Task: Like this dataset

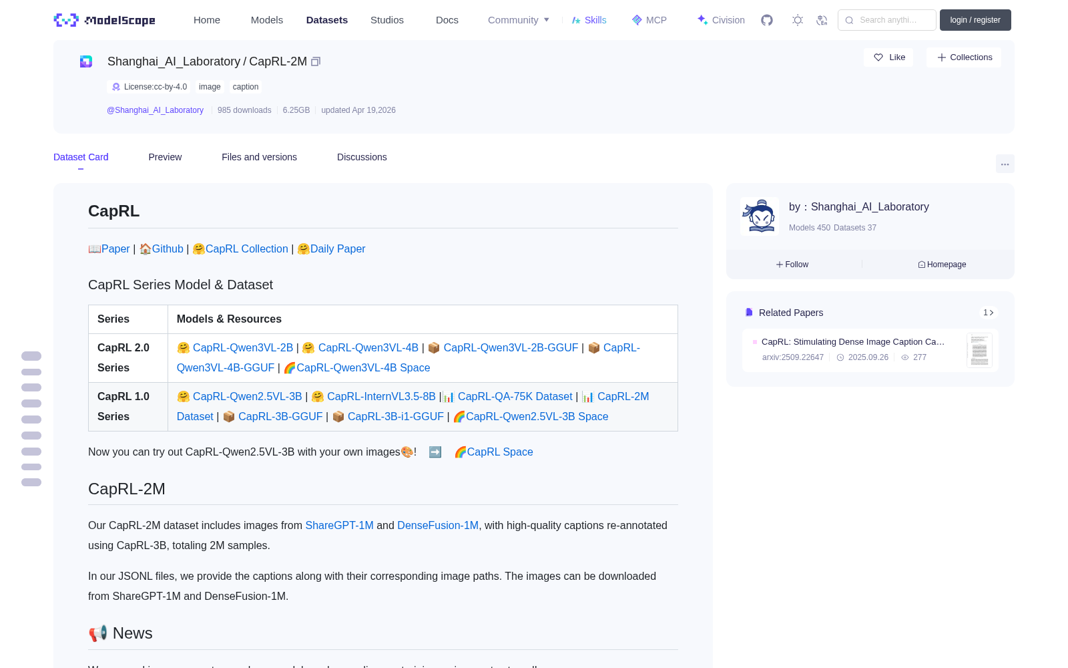Action: click(889, 57)
